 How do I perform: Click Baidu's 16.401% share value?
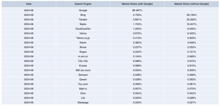click(x=192, y=24)
